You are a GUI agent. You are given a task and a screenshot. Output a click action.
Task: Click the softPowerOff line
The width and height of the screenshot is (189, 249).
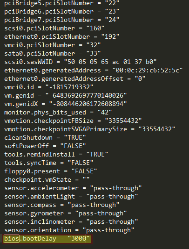pyautogui.click(x=45, y=146)
